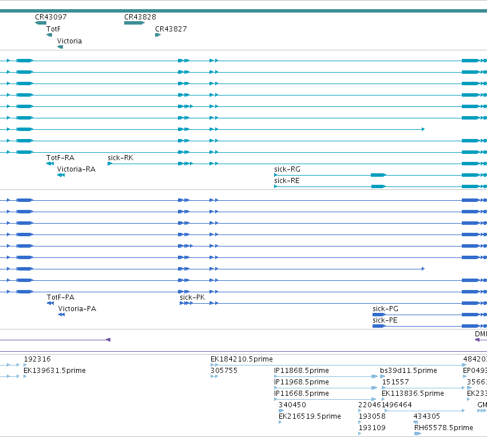This screenshot has height=437, width=487.
Task: Click the bs39d11.5prime EST label
Action: point(409,371)
